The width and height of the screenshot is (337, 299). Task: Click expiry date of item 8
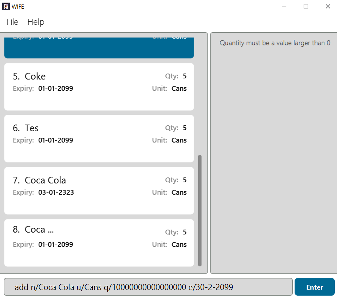[56, 245]
